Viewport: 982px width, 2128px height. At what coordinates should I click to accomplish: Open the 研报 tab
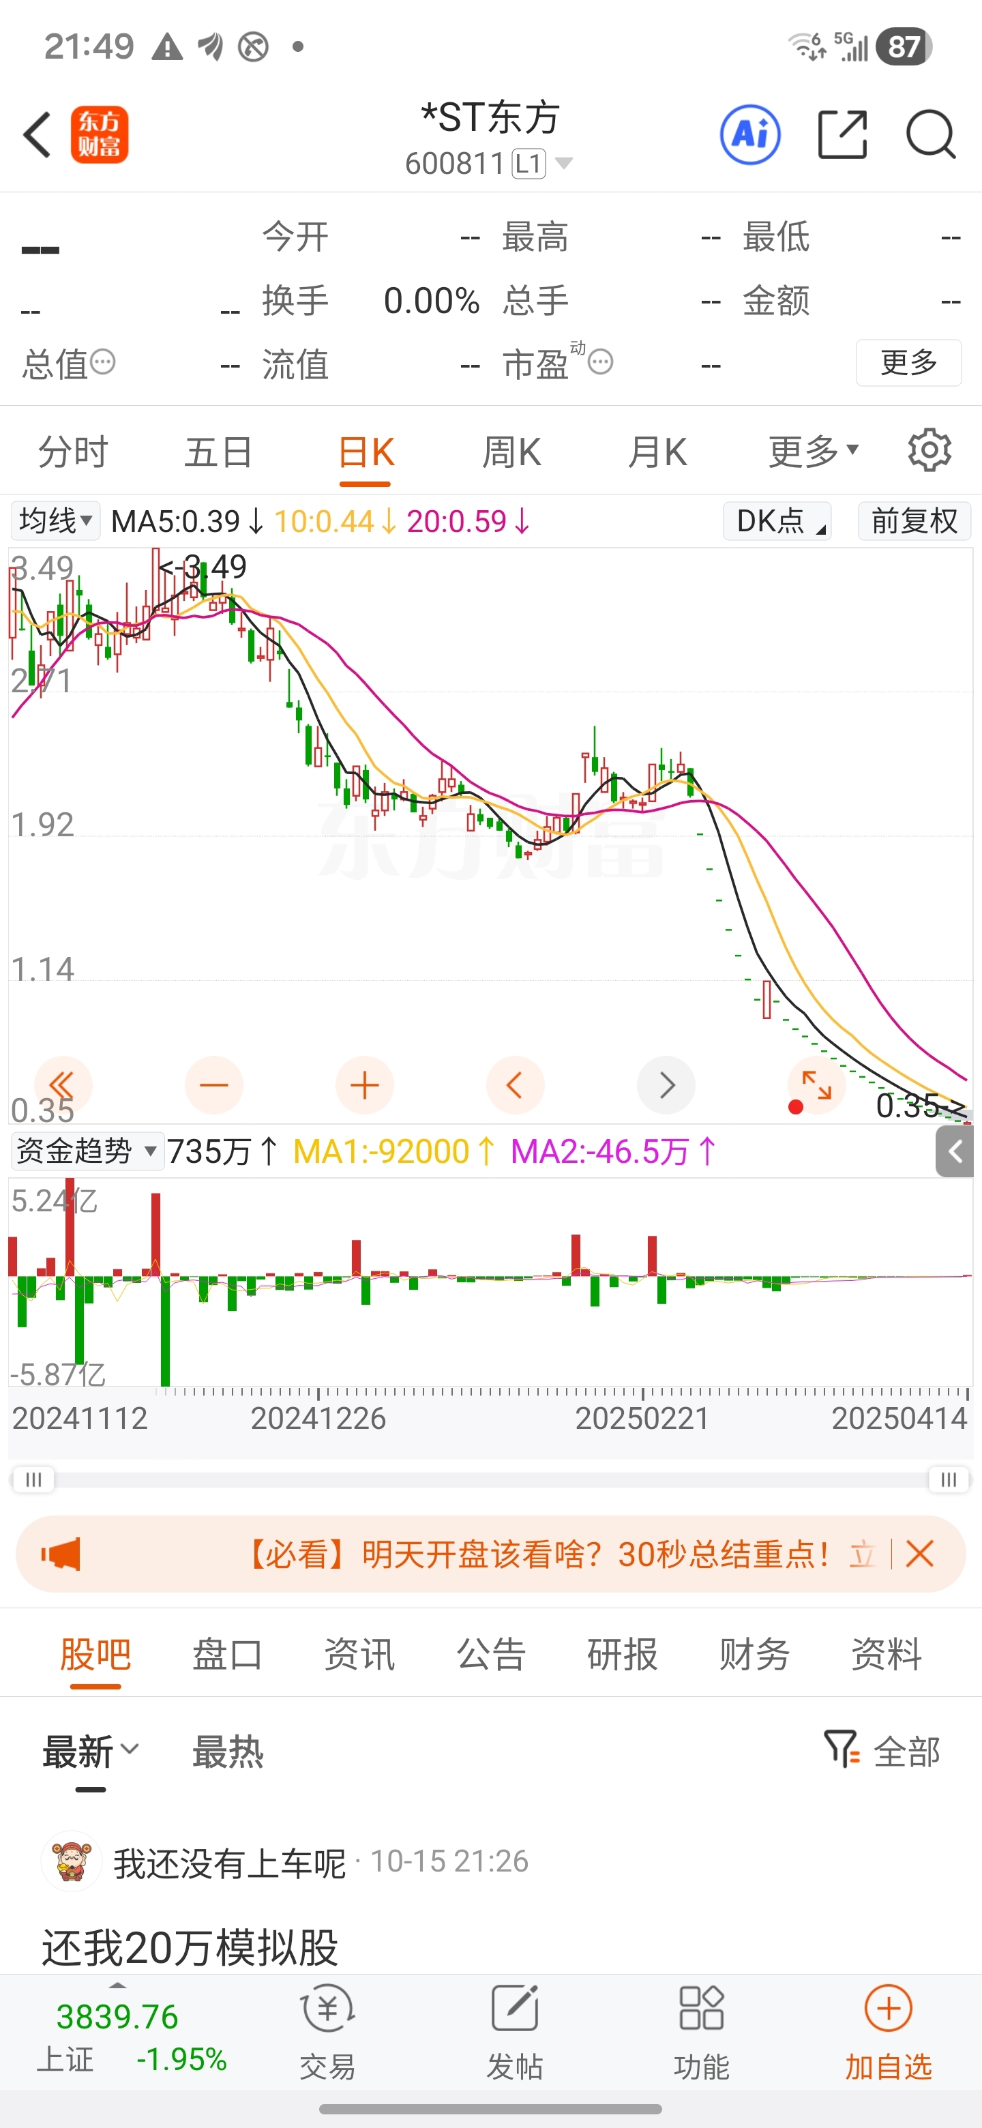[623, 1654]
